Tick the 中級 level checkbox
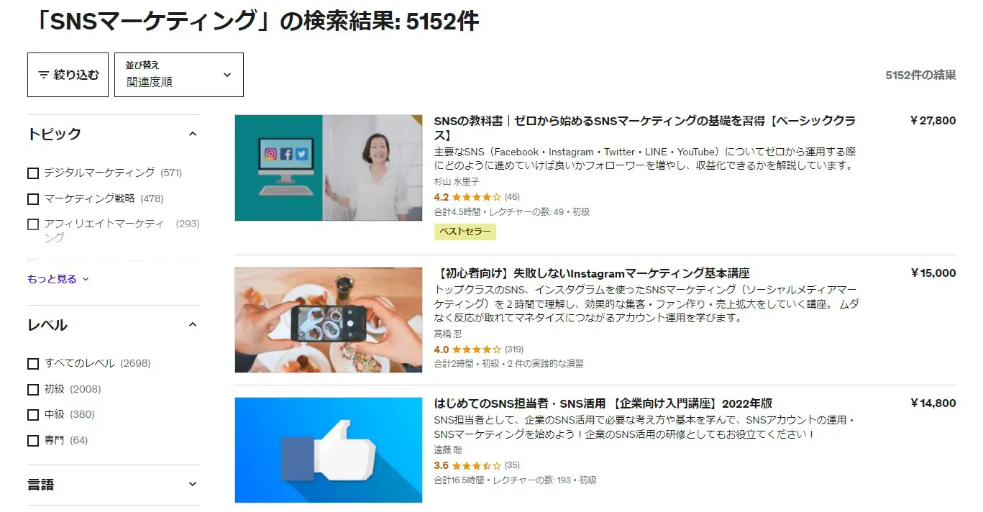Viewport: 983px width, 512px height. pos(33,415)
